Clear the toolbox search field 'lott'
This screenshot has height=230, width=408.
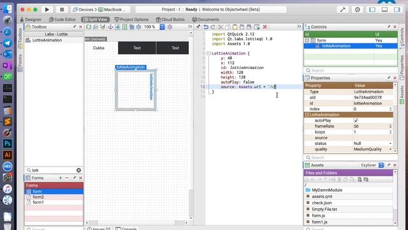78,171
